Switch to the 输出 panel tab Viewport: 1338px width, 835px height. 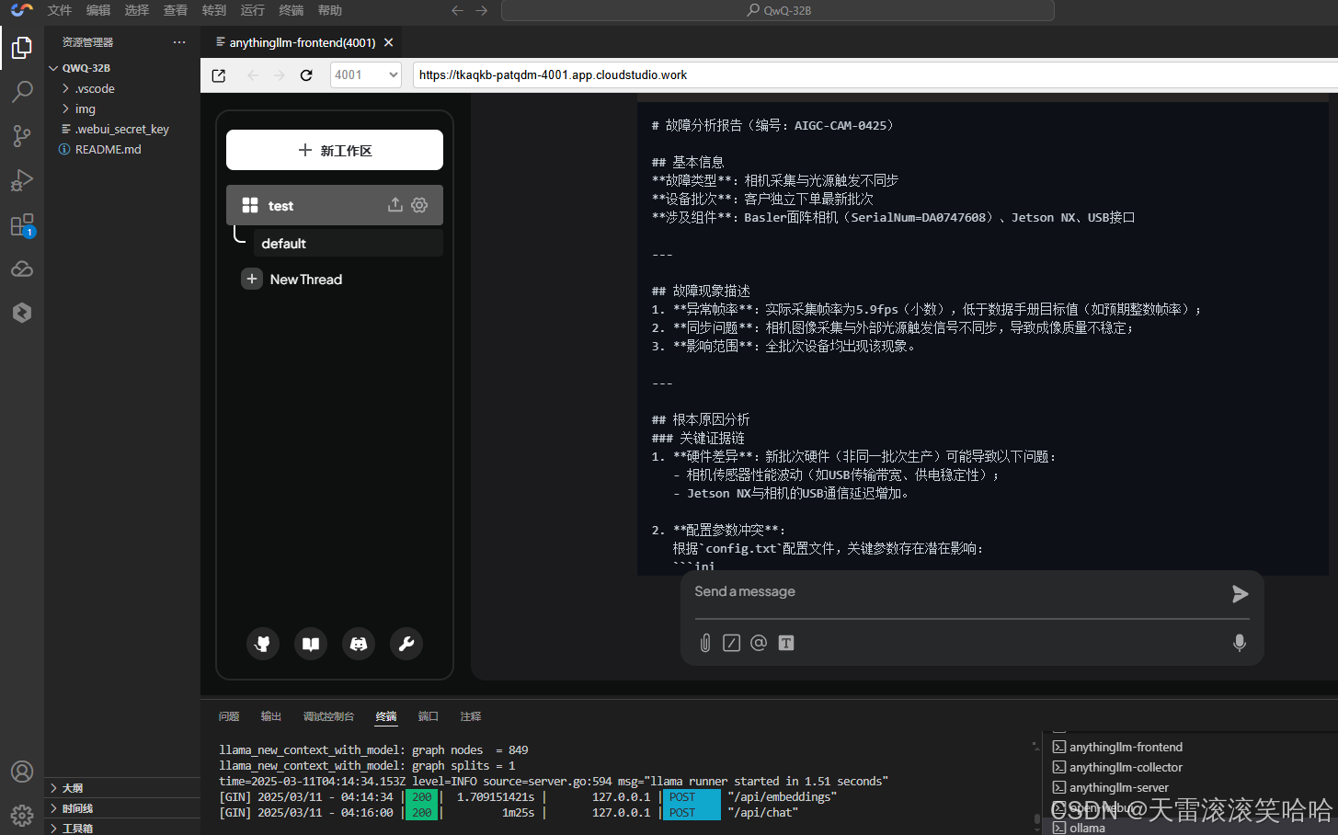click(x=271, y=716)
